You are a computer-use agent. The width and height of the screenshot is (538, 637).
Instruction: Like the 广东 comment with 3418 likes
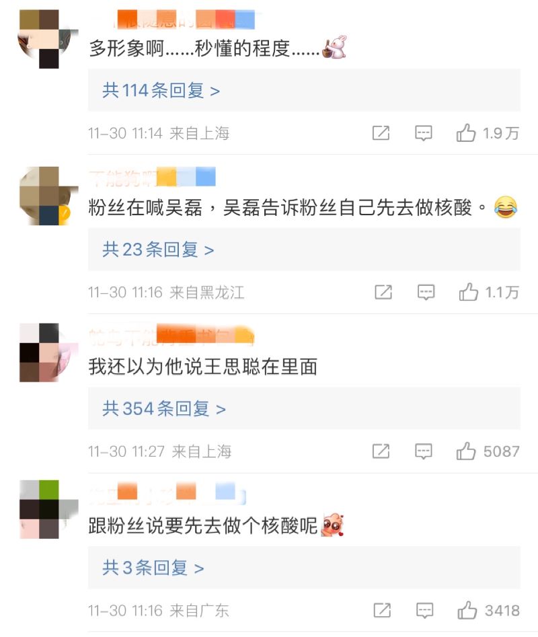(467, 611)
